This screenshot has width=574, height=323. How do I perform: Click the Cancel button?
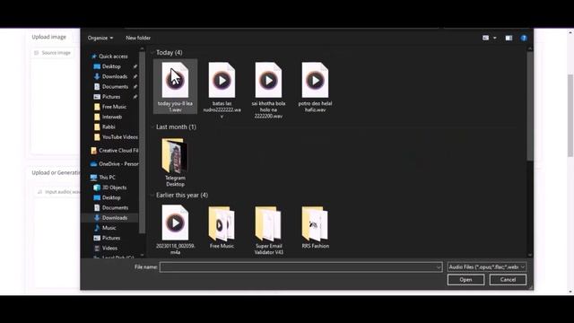click(508, 280)
